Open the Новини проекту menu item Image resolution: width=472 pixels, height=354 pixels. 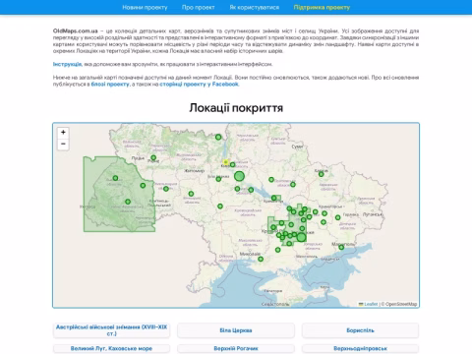point(145,7)
